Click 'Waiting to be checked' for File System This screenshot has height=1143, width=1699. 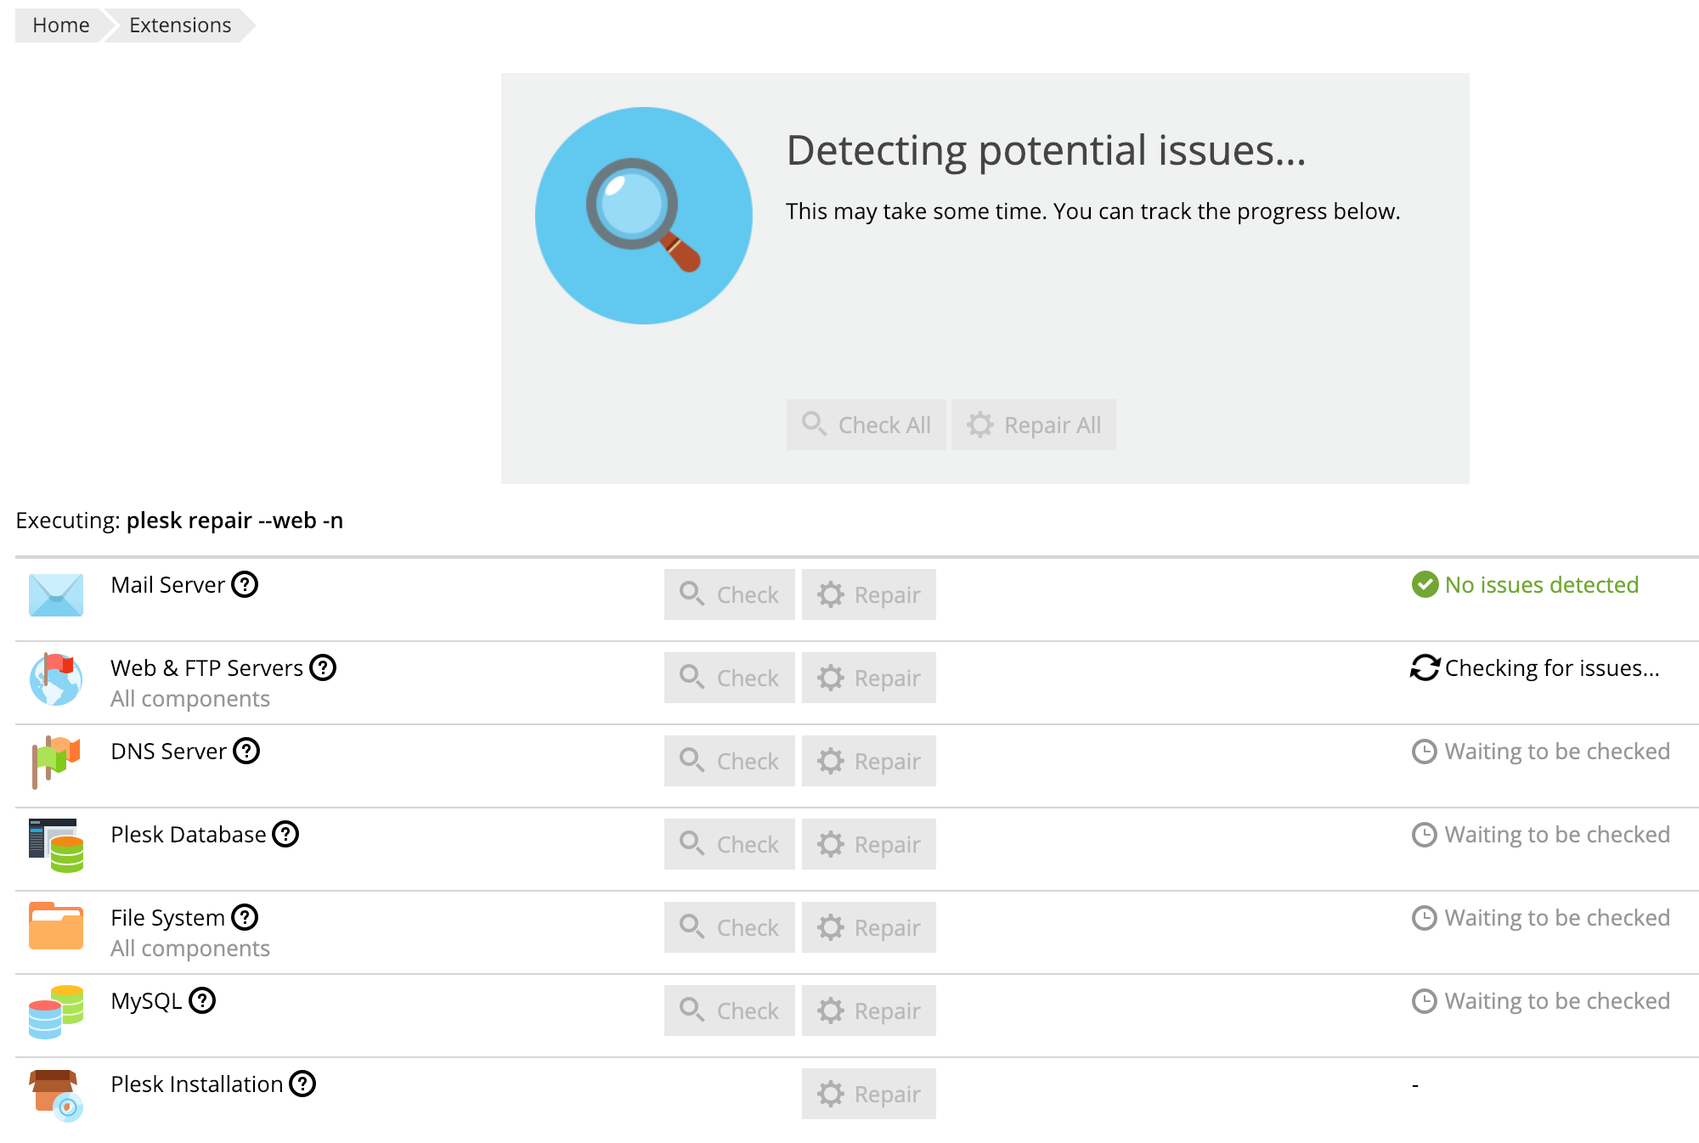click(x=1557, y=918)
